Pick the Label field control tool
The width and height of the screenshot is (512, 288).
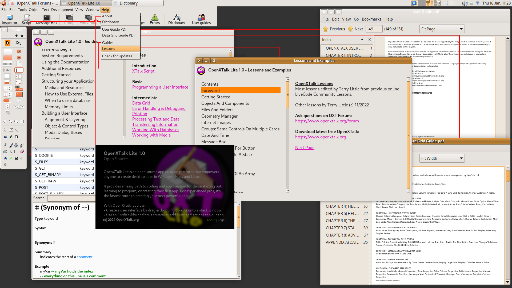(x=8, y=70)
